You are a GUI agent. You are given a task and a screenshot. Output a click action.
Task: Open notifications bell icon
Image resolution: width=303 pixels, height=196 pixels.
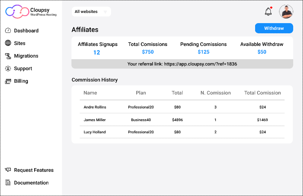268,11
